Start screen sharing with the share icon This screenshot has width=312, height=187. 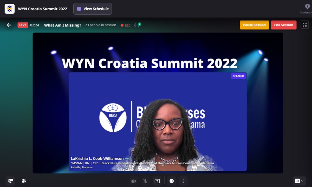[157, 181]
